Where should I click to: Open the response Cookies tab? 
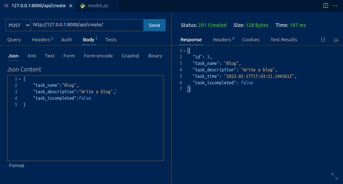[251, 39]
